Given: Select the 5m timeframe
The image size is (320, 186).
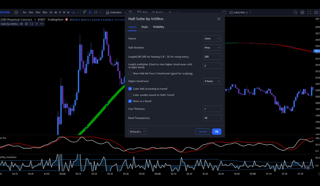Looking at the screenshot, I should [x=24, y=13].
